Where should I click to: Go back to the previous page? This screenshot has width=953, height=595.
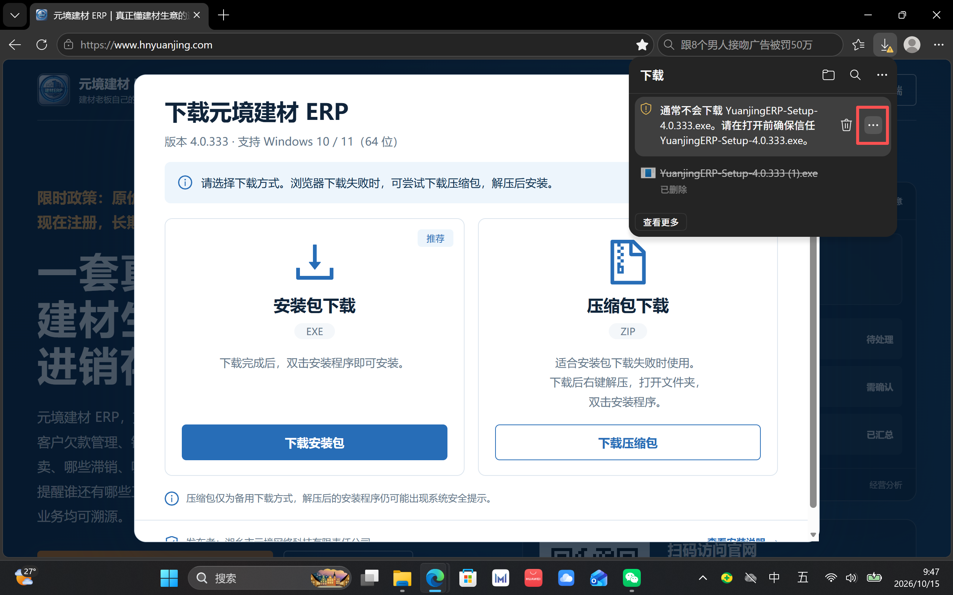point(15,45)
